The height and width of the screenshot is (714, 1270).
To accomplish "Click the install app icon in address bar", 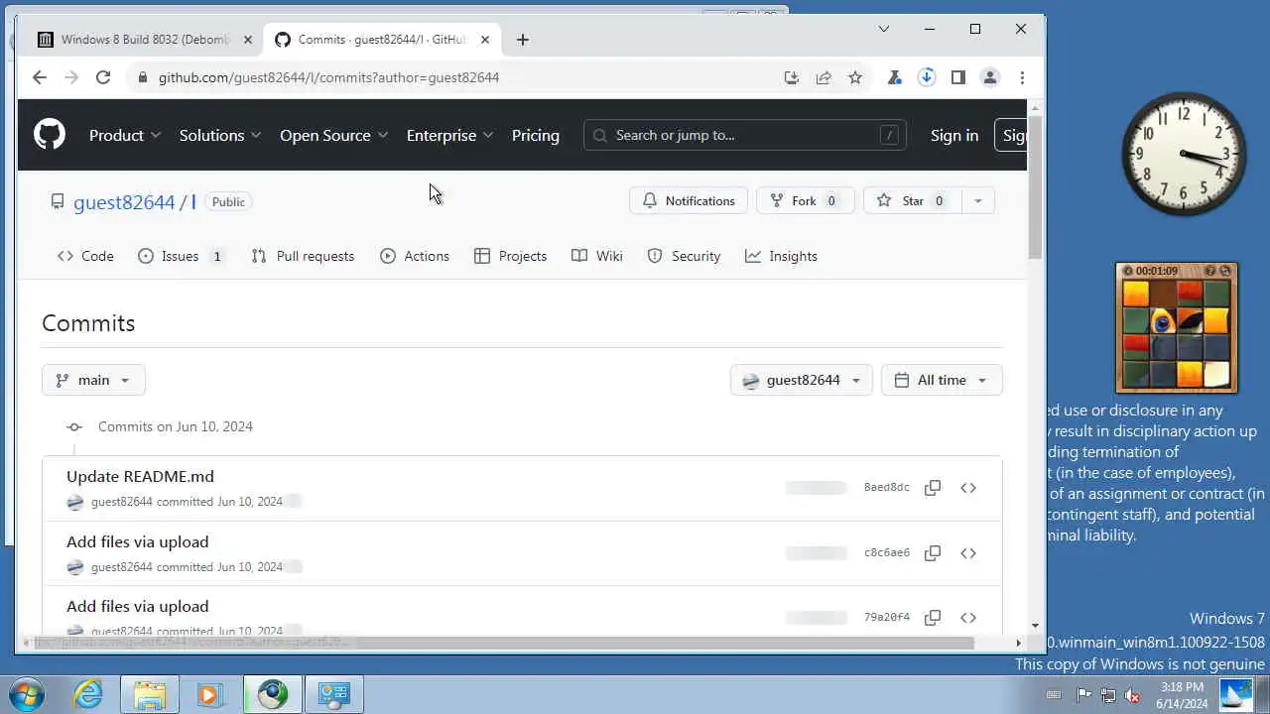I will [792, 77].
